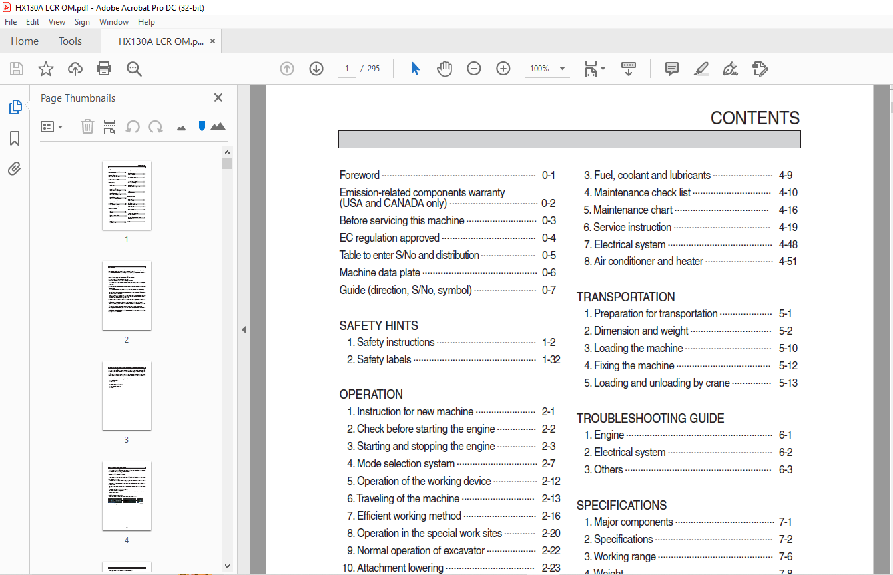
Task: Go to the previous page arrow
Action: 287,69
